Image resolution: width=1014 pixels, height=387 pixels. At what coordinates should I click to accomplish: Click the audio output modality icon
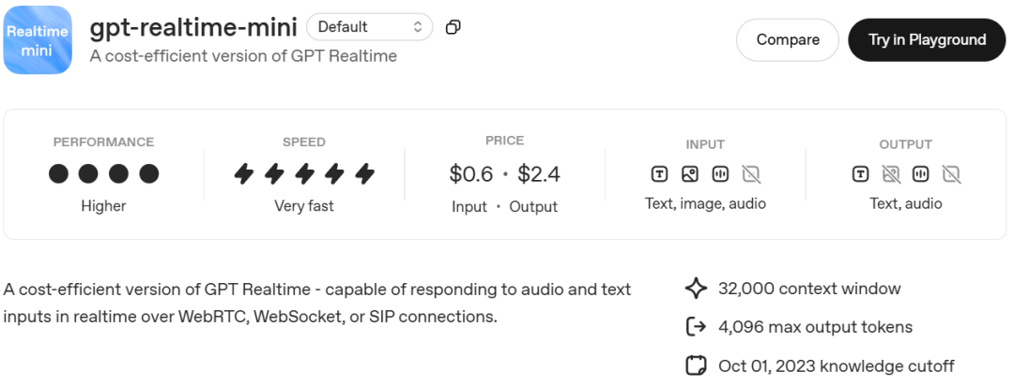[x=921, y=173]
